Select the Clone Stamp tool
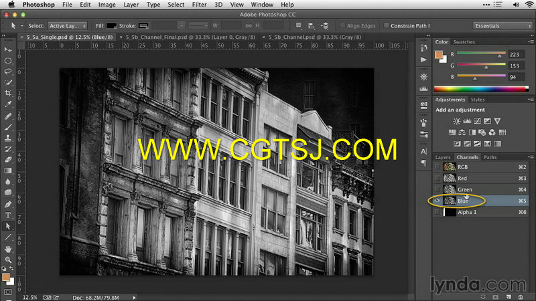 8,138
